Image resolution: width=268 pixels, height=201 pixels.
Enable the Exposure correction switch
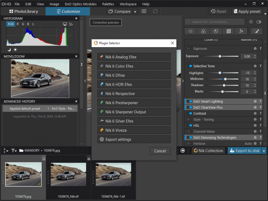190,49
